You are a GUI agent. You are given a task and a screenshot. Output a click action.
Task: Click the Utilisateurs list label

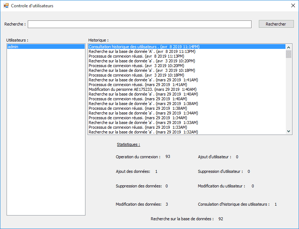[17, 40]
